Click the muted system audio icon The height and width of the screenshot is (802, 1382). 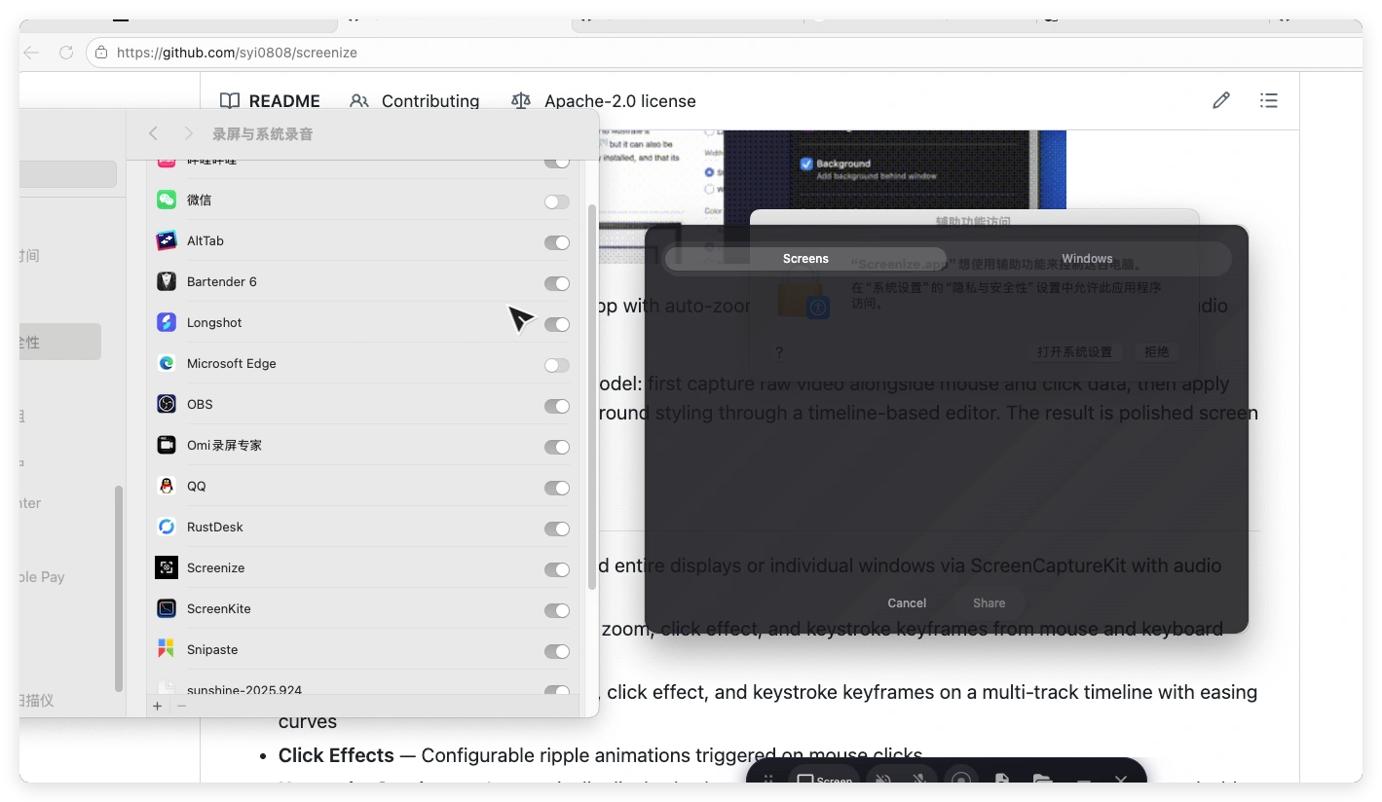[882, 780]
